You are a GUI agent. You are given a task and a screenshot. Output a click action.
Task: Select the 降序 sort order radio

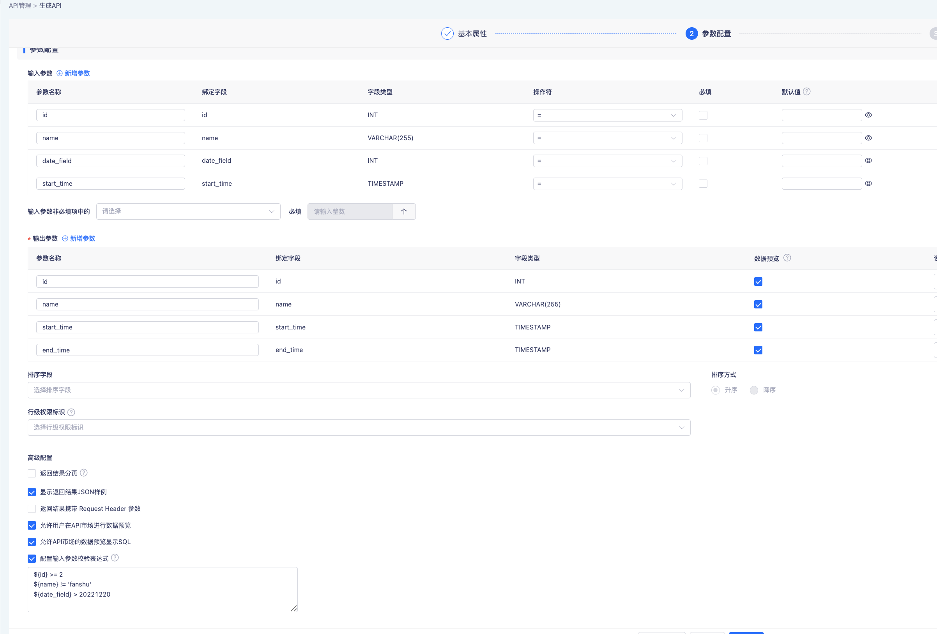[x=754, y=390]
